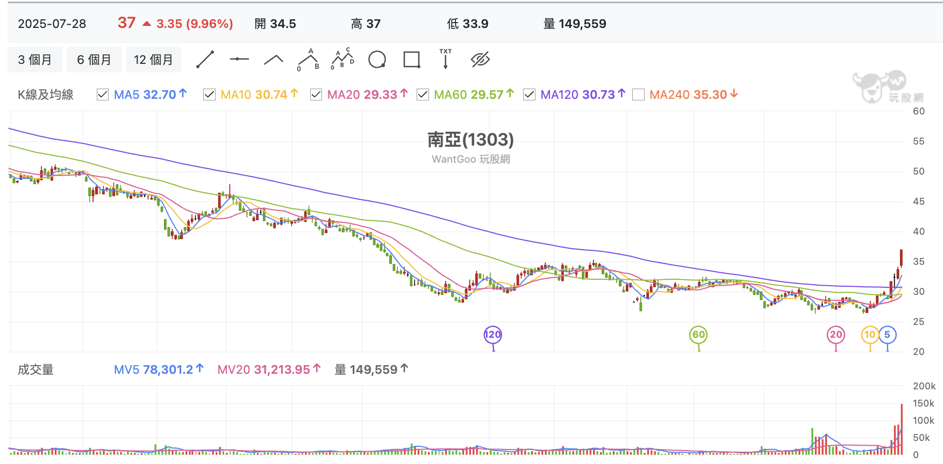Select the horizontal line drawing tool

(x=239, y=59)
